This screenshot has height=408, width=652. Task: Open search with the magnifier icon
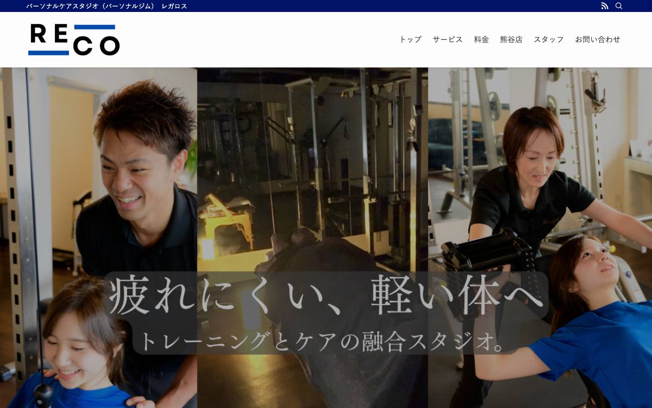click(619, 6)
